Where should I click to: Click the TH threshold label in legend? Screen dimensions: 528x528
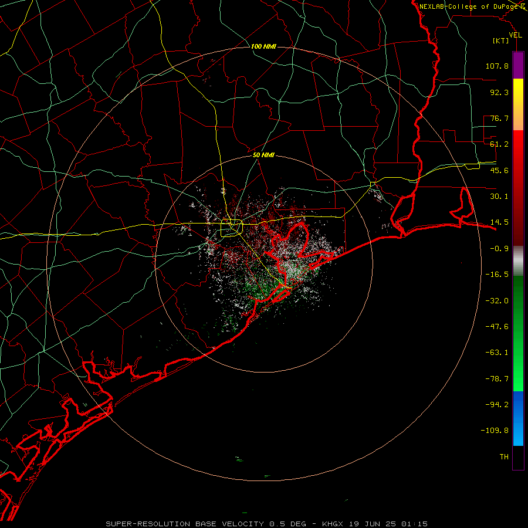point(504,457)
